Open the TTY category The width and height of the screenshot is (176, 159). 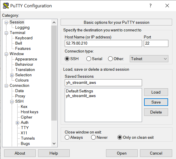[25, 128]
